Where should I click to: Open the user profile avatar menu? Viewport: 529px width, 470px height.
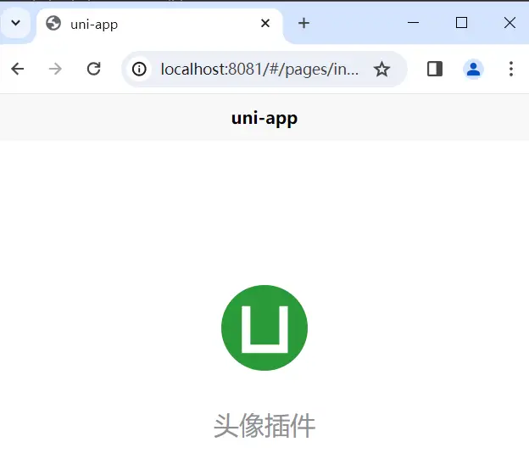pos(473,70)
